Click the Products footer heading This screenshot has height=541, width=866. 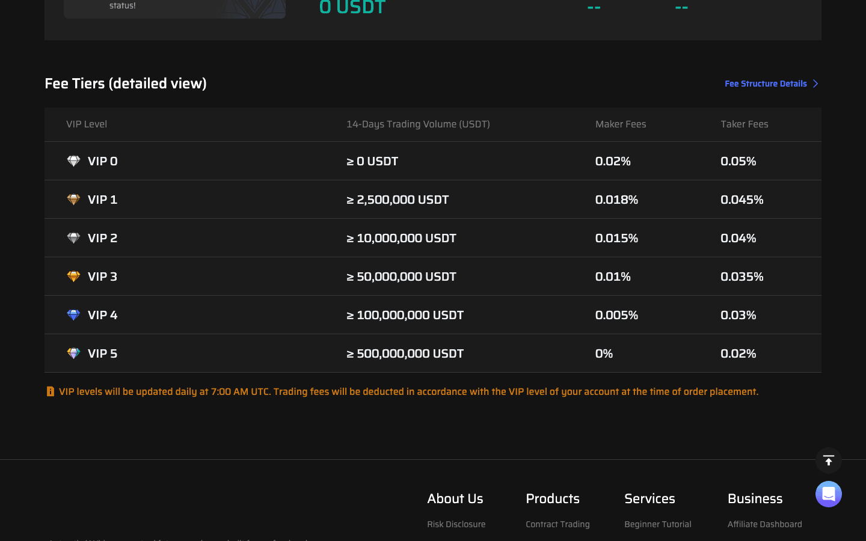(553, 498)
